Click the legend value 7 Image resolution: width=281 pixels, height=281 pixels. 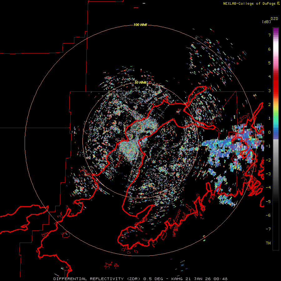269,35
